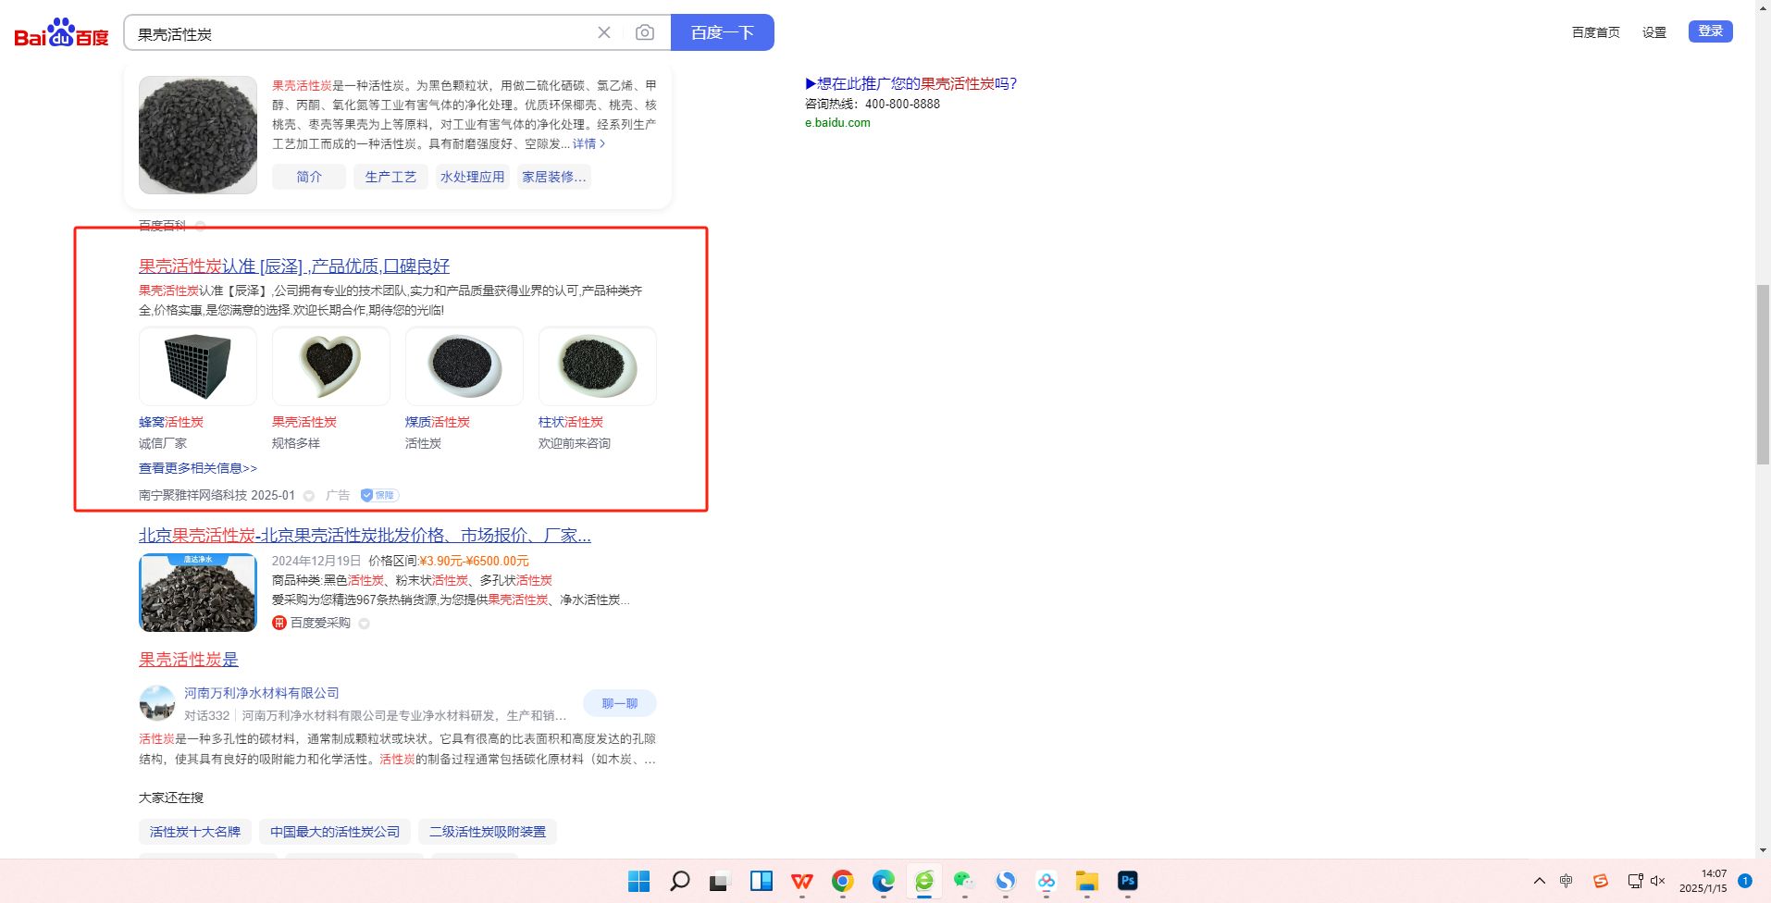Search the suggestion 活性炭十大名牌

[x=195, y=832]
